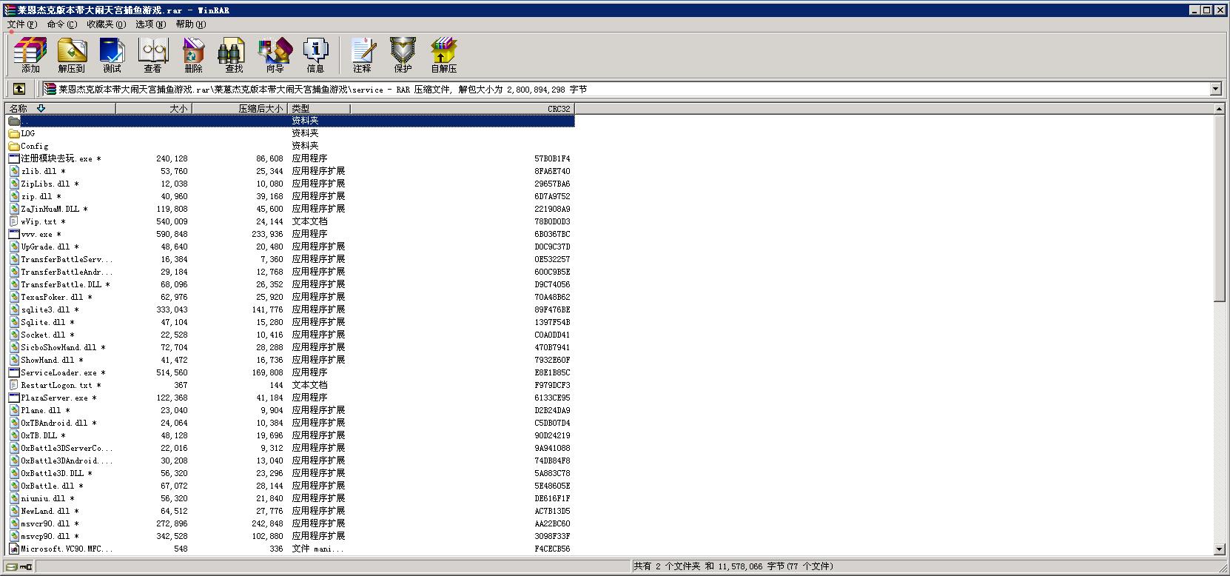
Task: Open the 文件 (File) menu
Action: click(x=21, y=24)
